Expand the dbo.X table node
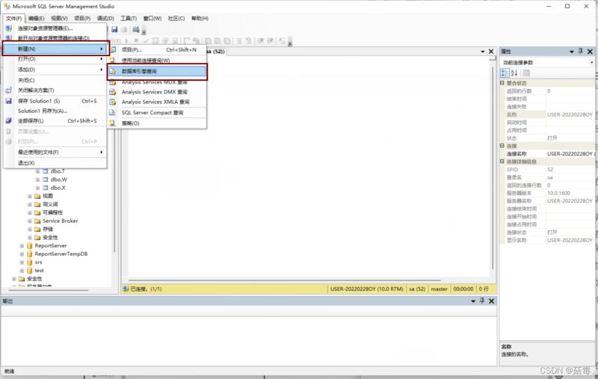This screenshot has width=598, height=379. (x=37, y=188)
